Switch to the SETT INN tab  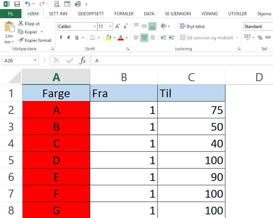tap(58, 13)
